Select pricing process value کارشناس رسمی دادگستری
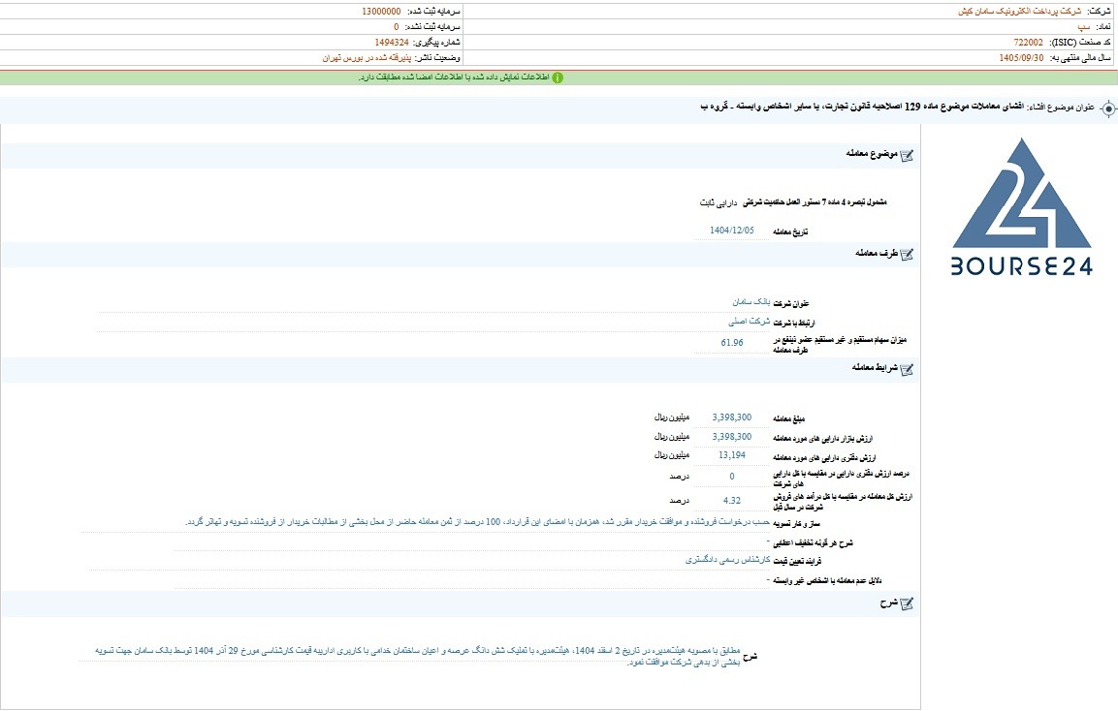Viewport: 1118px width, 711px height. coord(727,560)
